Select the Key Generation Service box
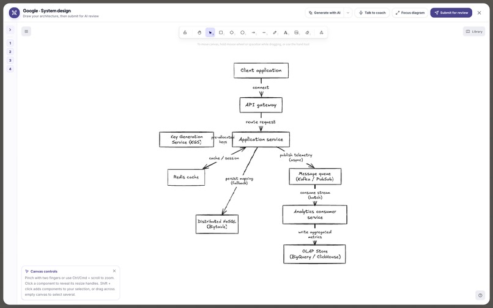Viewport: 493px width, 308px height. click(187, 139)
